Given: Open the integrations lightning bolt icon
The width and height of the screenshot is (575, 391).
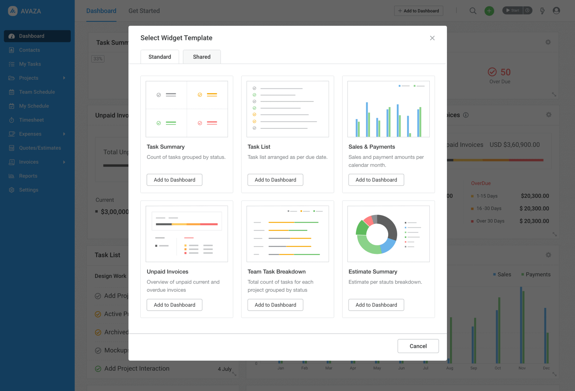Looking at the screenshot, I should (x=542, y=11).
